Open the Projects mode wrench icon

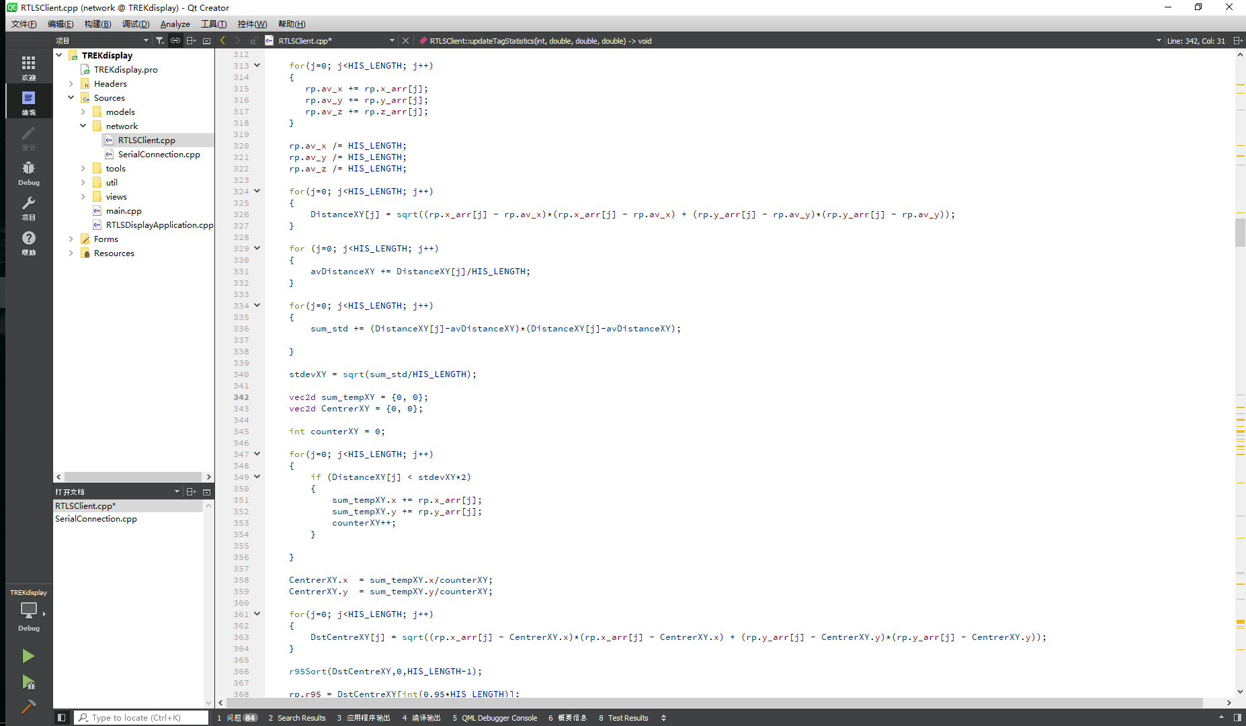[x=28, y=207]
